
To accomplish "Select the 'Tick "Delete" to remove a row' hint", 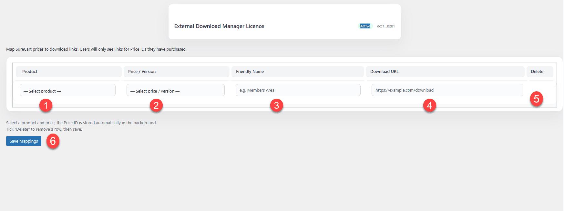I will coord(44,129).
